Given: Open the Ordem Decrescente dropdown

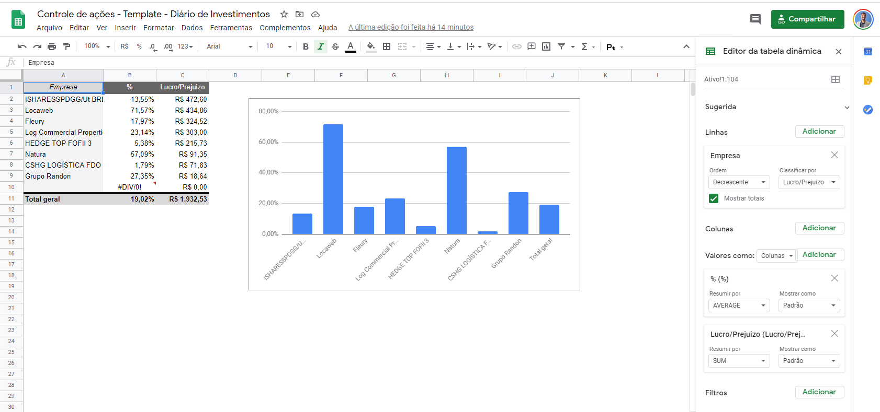Looking at the screenshot, I should coord(739,182).
